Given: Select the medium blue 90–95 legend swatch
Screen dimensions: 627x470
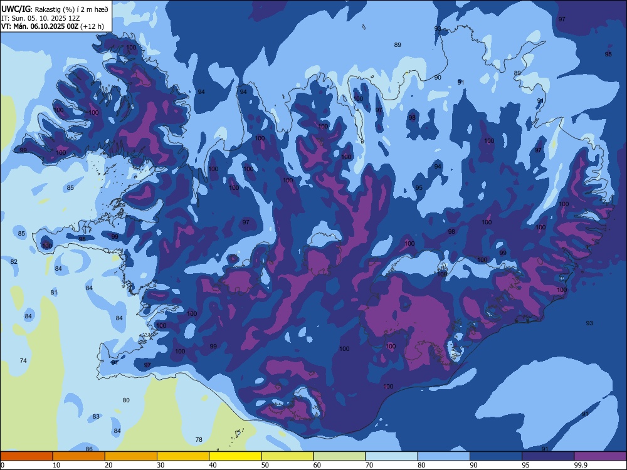Looking at the screenshot, I should tap(496, 456).
